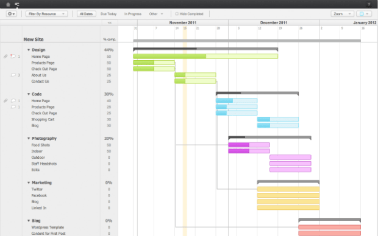Select the All Dates filter
This screenshot has width=378, height=236.
87,14
